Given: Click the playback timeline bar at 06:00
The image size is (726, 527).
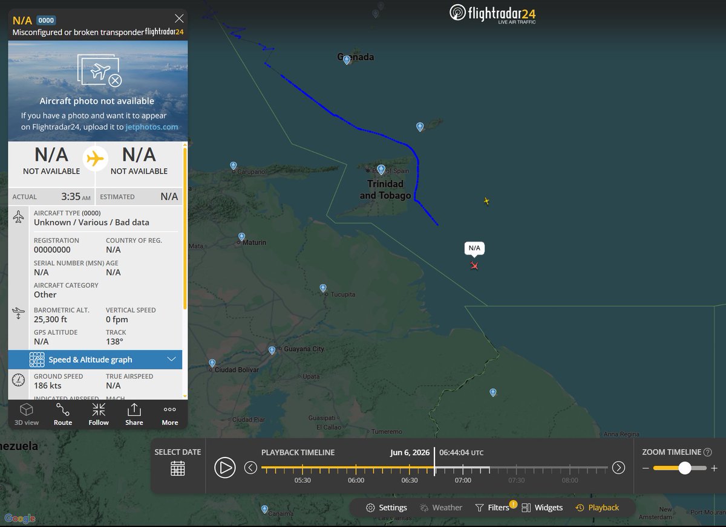Looking at the screenshot, I should 356,468.
